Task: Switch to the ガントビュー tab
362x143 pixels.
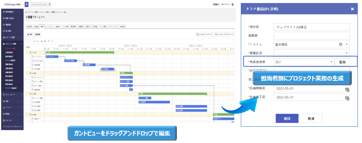Action: tap(50, 27)
